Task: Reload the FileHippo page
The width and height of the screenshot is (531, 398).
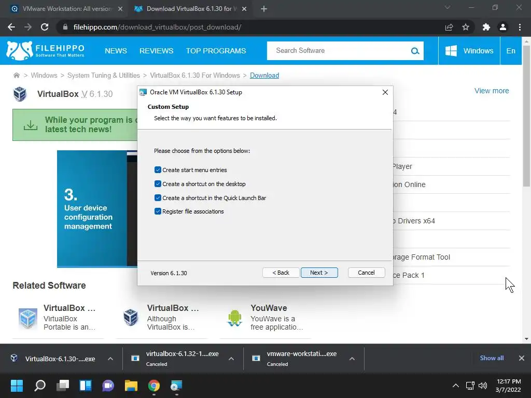Action: pyautogui.click(x=45, y=27)
